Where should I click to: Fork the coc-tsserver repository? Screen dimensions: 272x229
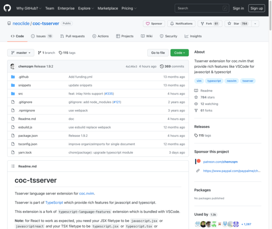(210, 24)
